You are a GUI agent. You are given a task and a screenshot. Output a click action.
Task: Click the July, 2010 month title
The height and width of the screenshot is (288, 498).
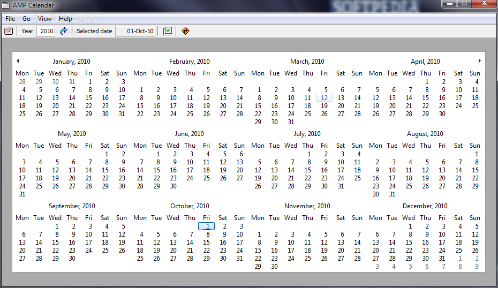pos(307,134)
